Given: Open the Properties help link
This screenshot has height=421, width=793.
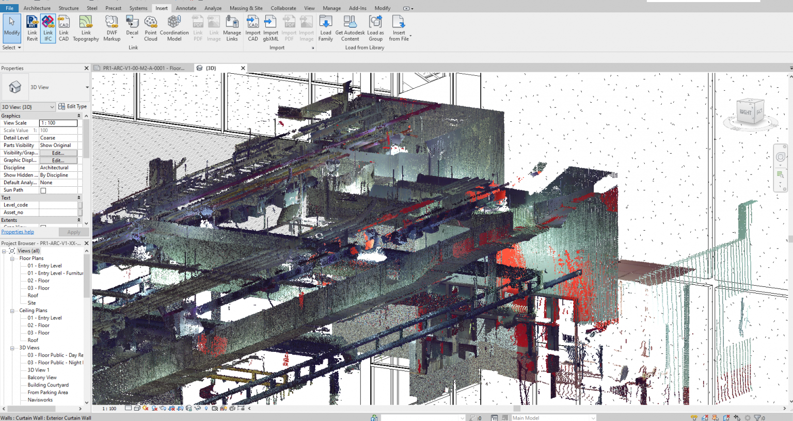Looking at the screenshot, I should click(x=18, y=231).
